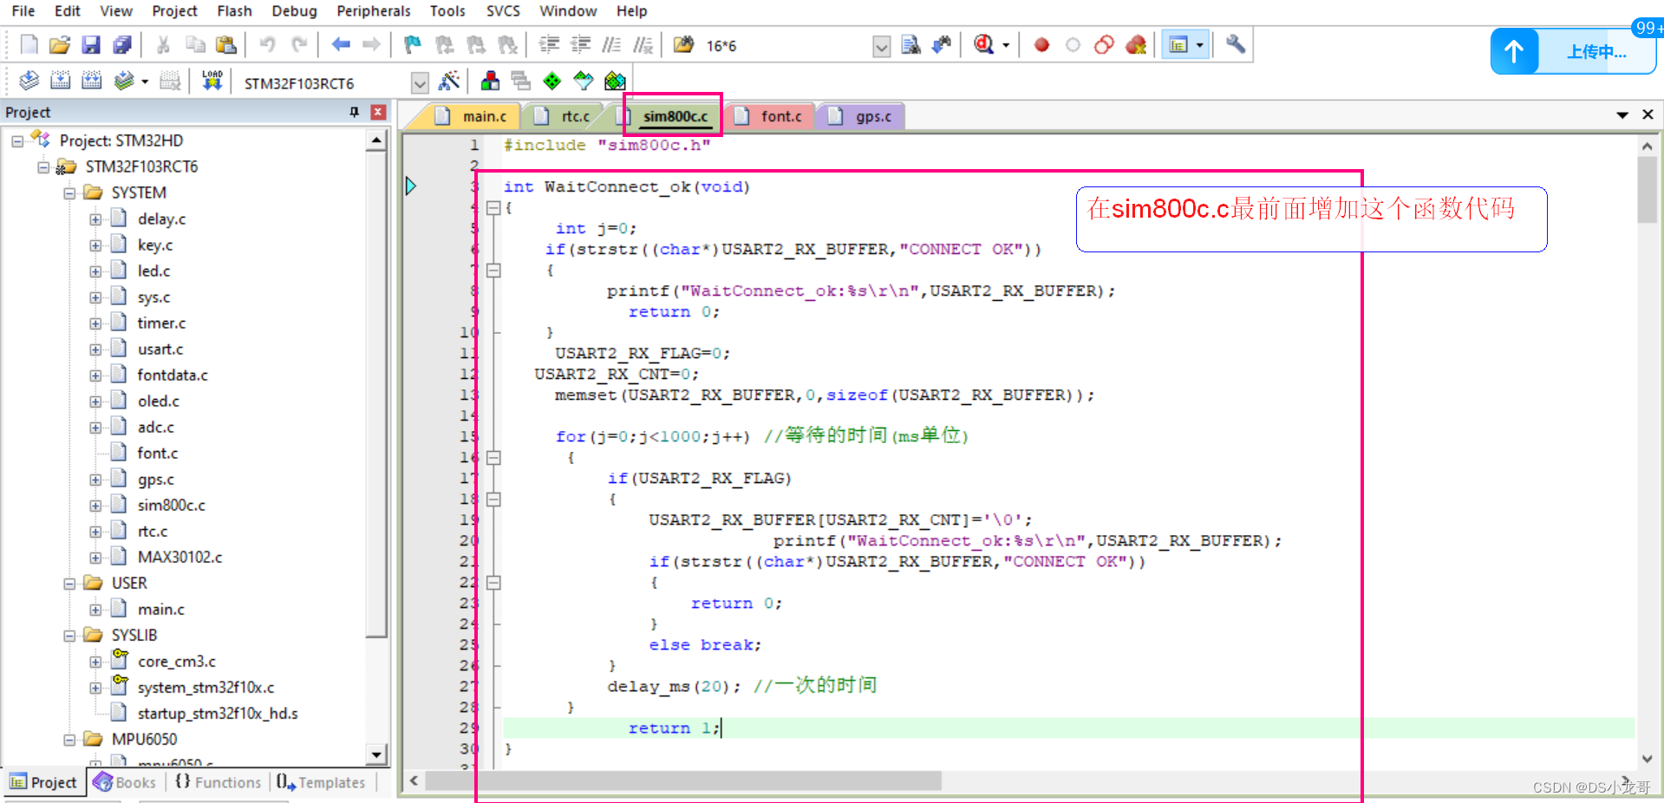Image resolution: width=1664 pixels, height=803 pixels.
Task: Select startup_stm32f10x_hd.s in the project tree
Action: (x=218, y=713)
